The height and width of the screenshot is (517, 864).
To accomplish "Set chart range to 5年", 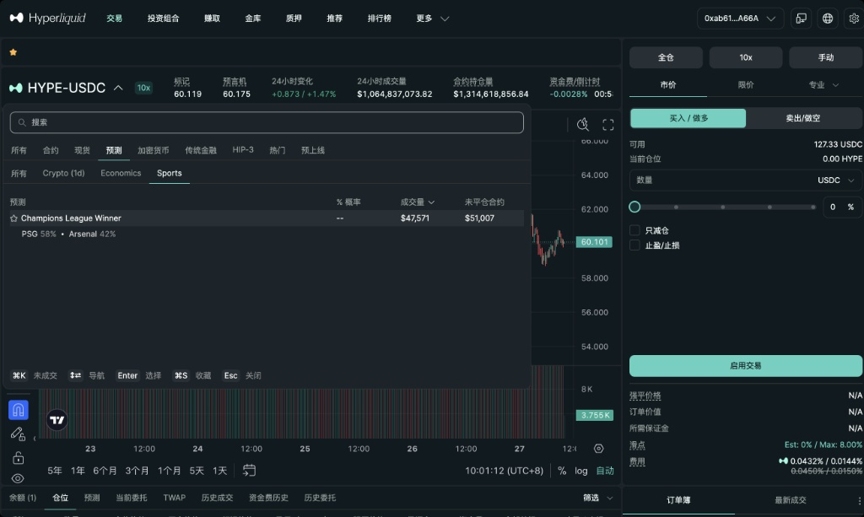I will pos(55,471).
